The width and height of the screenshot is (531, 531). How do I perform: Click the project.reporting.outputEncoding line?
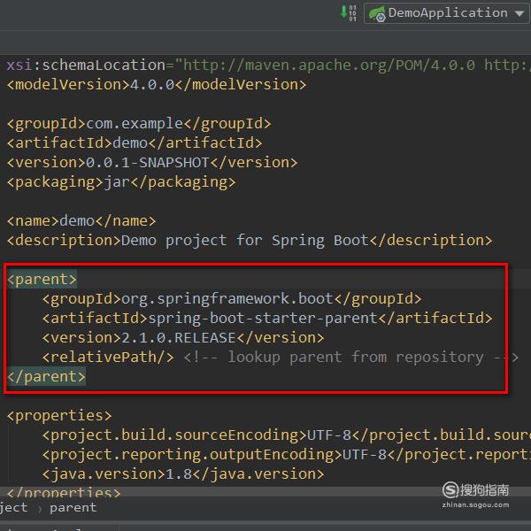coord(286,455)
